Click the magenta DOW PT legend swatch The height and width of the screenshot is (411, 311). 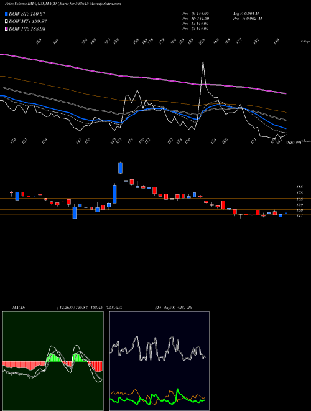[x=7, y=29]
